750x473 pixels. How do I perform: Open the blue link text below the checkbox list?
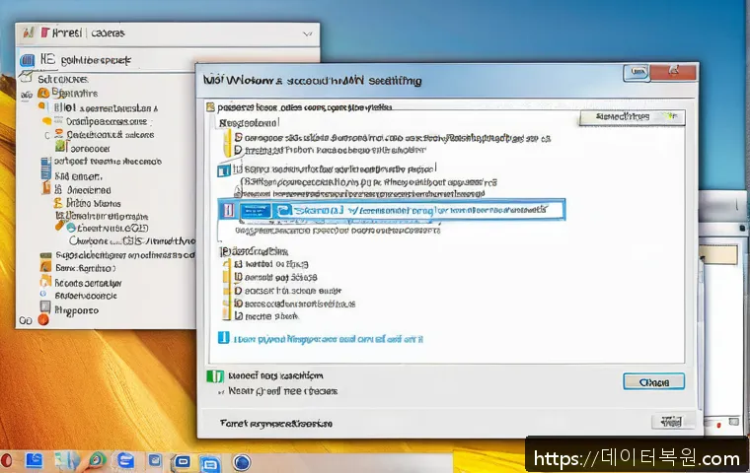328,337
